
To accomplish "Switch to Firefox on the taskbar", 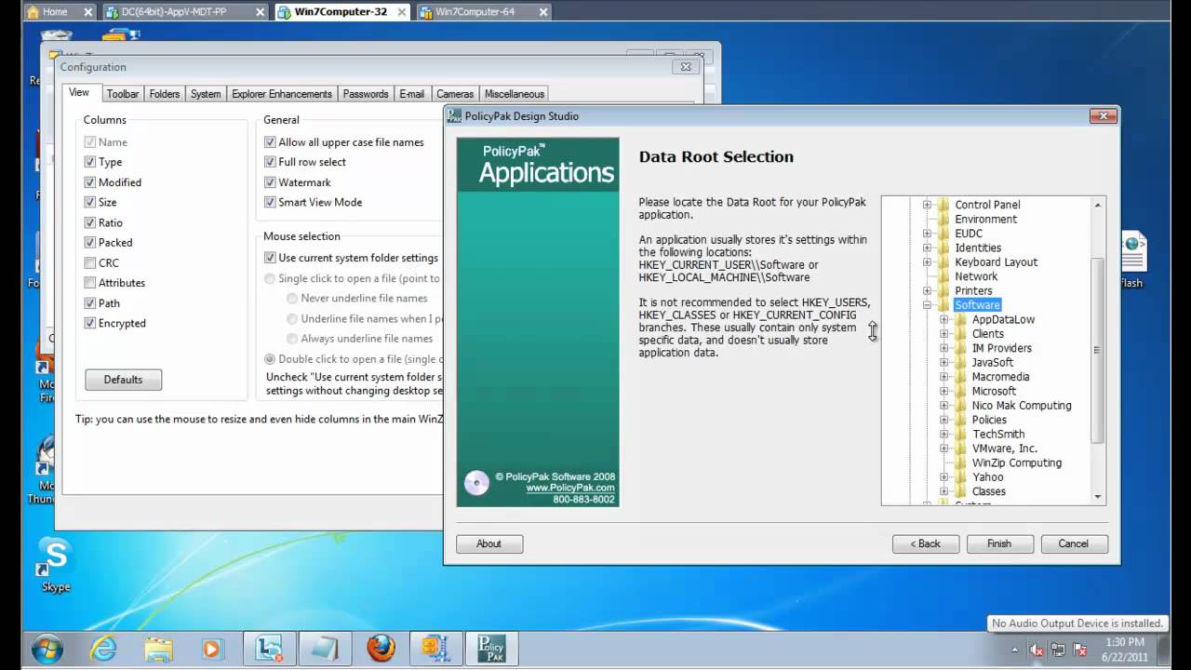I will click(x=381, y=649).
